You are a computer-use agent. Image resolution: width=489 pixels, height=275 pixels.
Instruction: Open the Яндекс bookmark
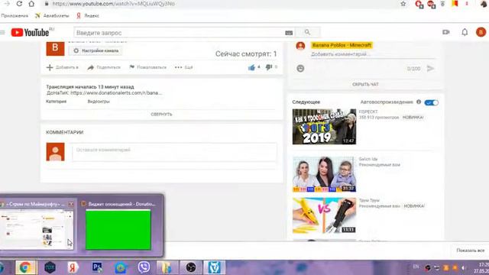[x=88, y=15]
